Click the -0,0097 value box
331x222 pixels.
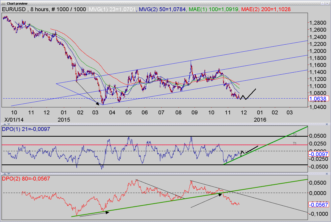(318, 154)
